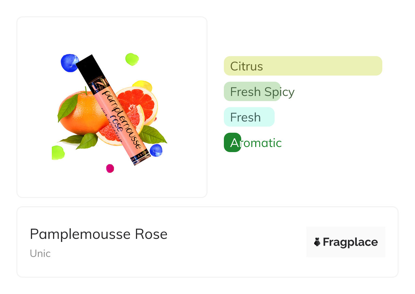The width and height of the screenshot is (415, 294).
Task: Click the green leaf on the orange
Action: 67,107
